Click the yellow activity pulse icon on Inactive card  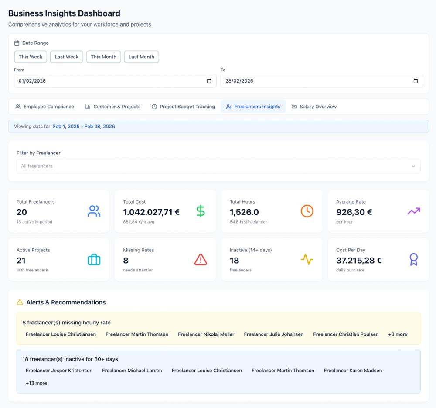pyautogui.click(x=307, y=260)
